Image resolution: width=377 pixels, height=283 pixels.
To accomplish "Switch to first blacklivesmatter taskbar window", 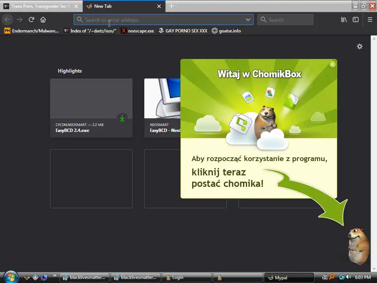I will click(84, 277).
